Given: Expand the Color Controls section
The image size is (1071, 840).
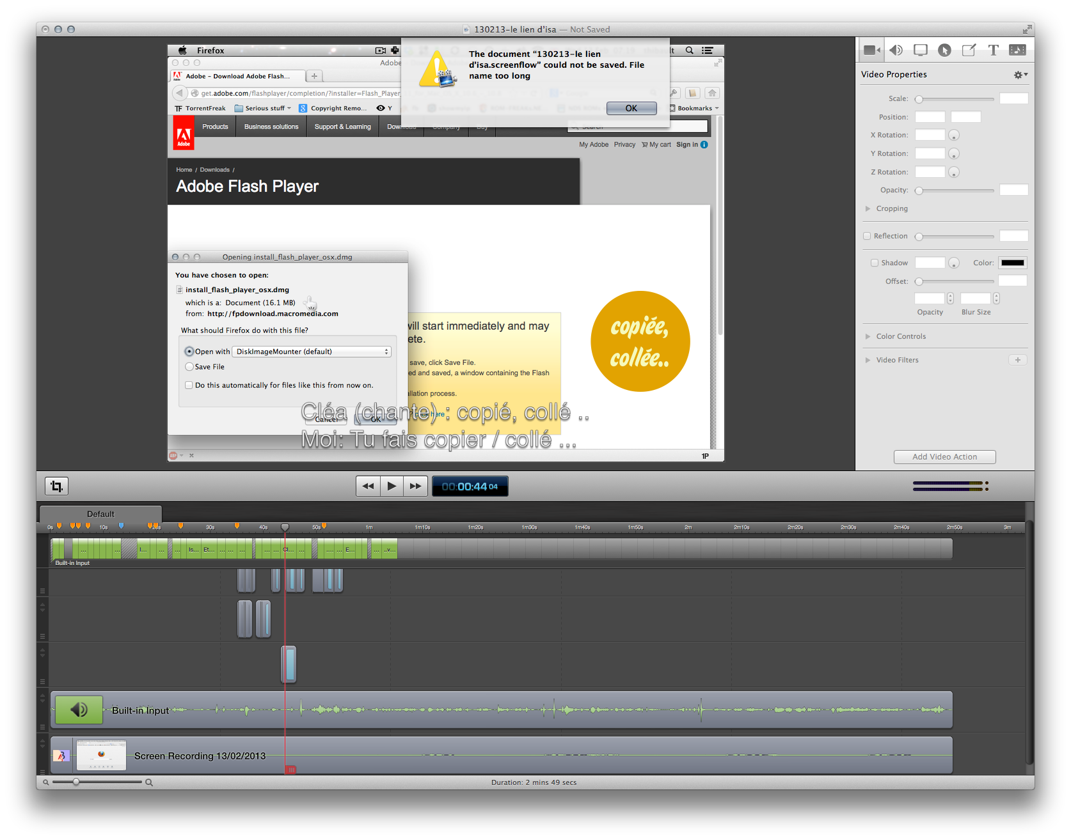Looking at the screenshot, I should (868, 336).
